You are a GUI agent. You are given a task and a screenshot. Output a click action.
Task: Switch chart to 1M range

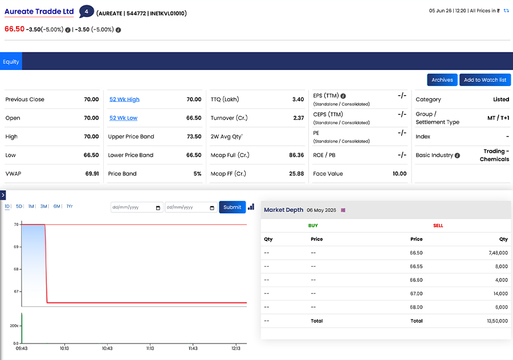pyautogui.click(x=31, y=206)
